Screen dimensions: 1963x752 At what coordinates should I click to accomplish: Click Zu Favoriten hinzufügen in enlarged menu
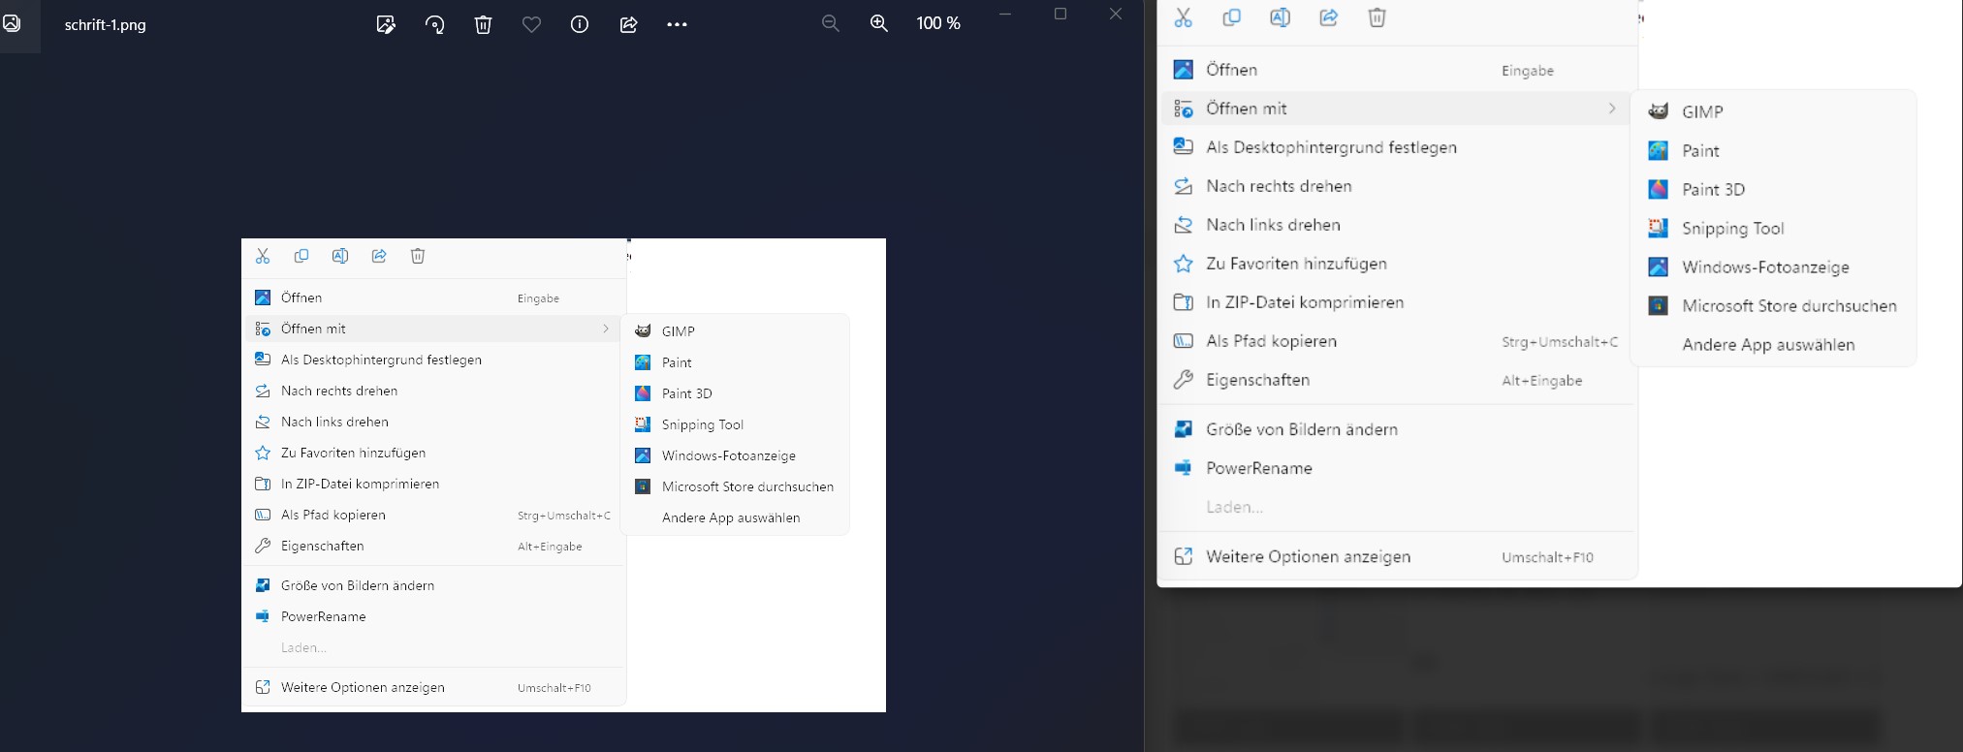coord(1397,264)
